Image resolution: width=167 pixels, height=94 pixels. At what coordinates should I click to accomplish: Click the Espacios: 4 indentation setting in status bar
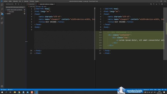point(146,90)
